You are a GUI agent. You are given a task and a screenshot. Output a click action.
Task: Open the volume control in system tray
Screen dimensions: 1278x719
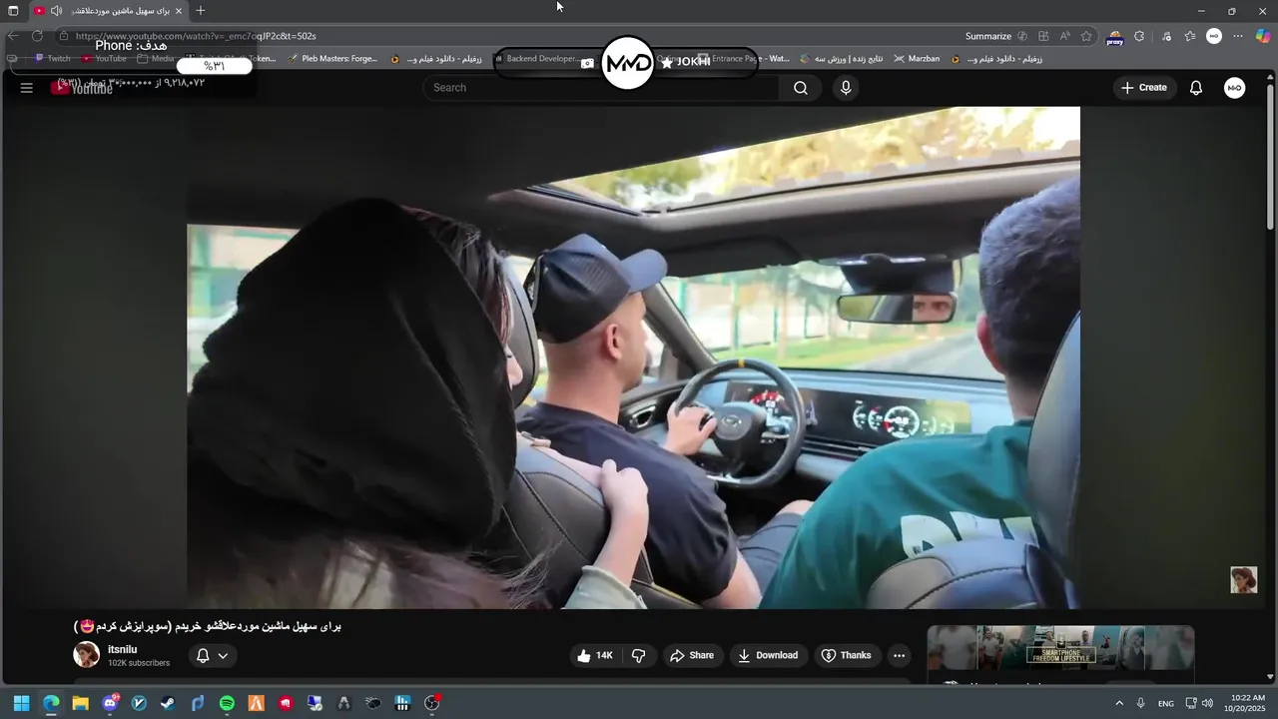(1207, 703)
